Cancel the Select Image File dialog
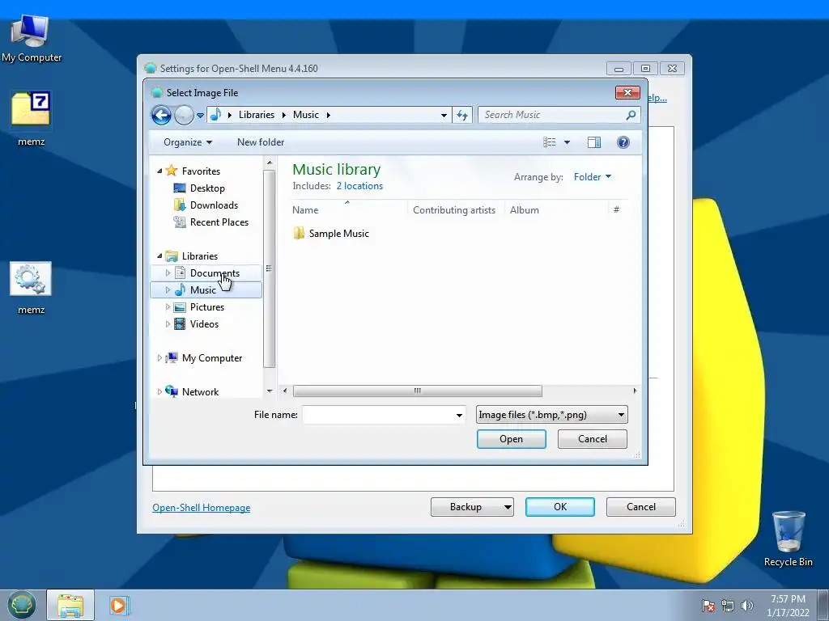Viewport: 829px width, 621px height. tap(592, 439)
